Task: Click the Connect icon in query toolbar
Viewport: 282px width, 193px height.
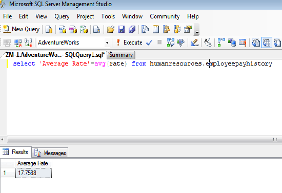Action: (7, 42)
